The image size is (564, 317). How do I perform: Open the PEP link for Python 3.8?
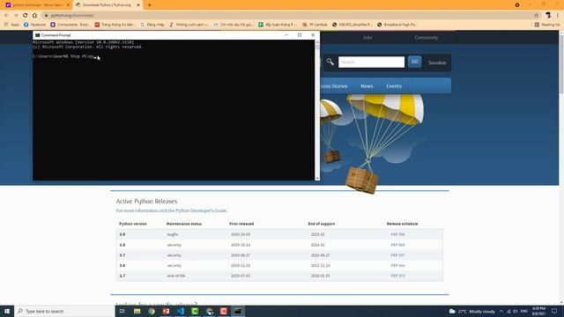click(397, 245)
